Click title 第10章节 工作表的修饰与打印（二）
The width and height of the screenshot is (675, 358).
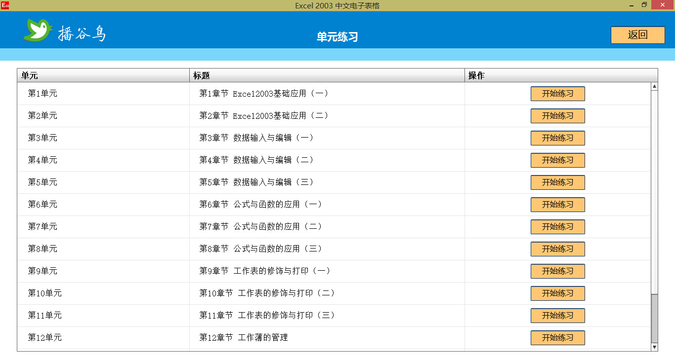pos(268,293)
